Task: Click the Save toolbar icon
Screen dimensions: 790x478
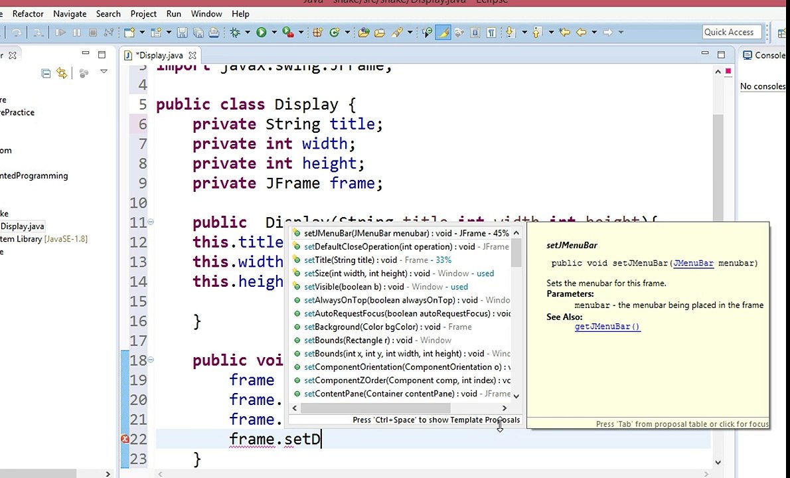Action: pos(182,33)
